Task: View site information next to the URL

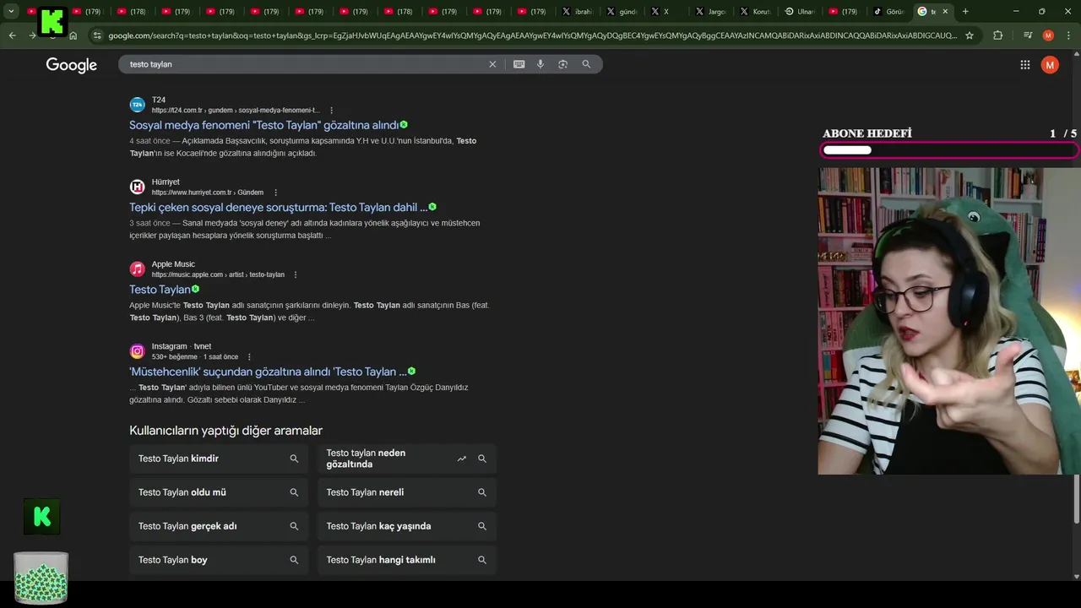Action: 97,35
